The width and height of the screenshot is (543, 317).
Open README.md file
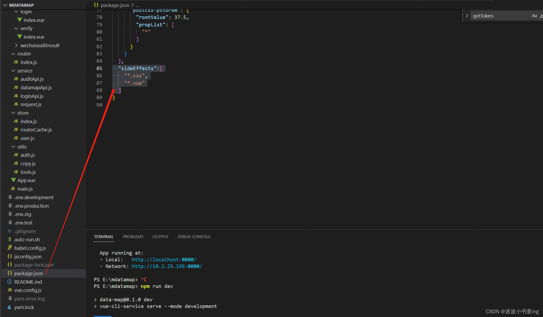(x=28, y=282)
